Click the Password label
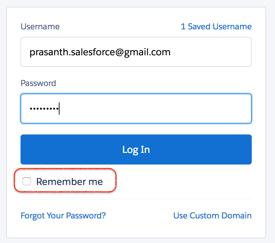The width and height of the screenshot is (275, 243). pos(38,83)
